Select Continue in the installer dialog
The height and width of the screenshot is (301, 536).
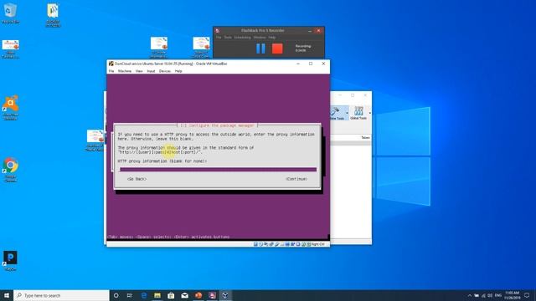click(296, 179)
